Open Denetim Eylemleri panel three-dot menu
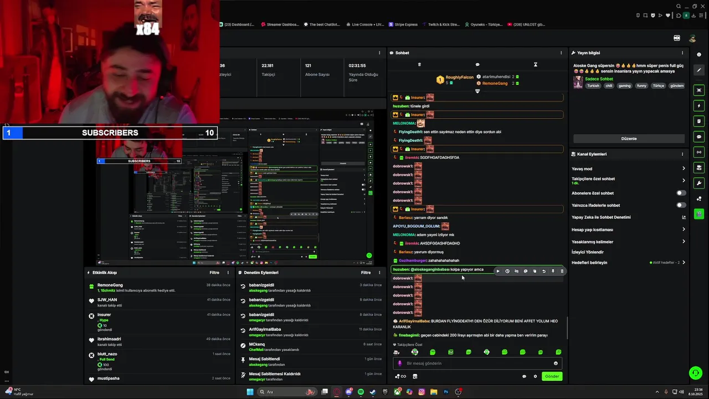 (x=379, y=273)
